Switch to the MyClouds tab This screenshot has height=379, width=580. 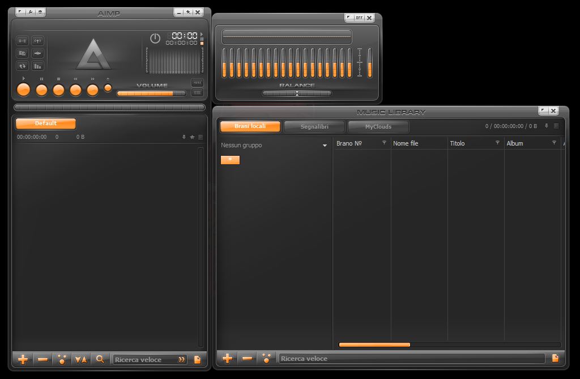(378, 126)
